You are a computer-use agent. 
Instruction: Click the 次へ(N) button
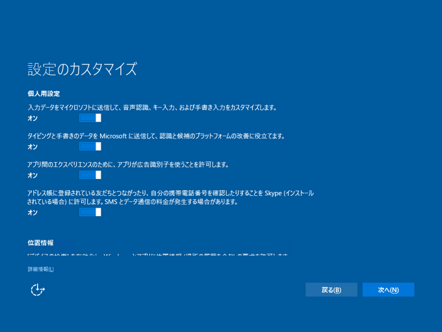(x=388, y=290)
